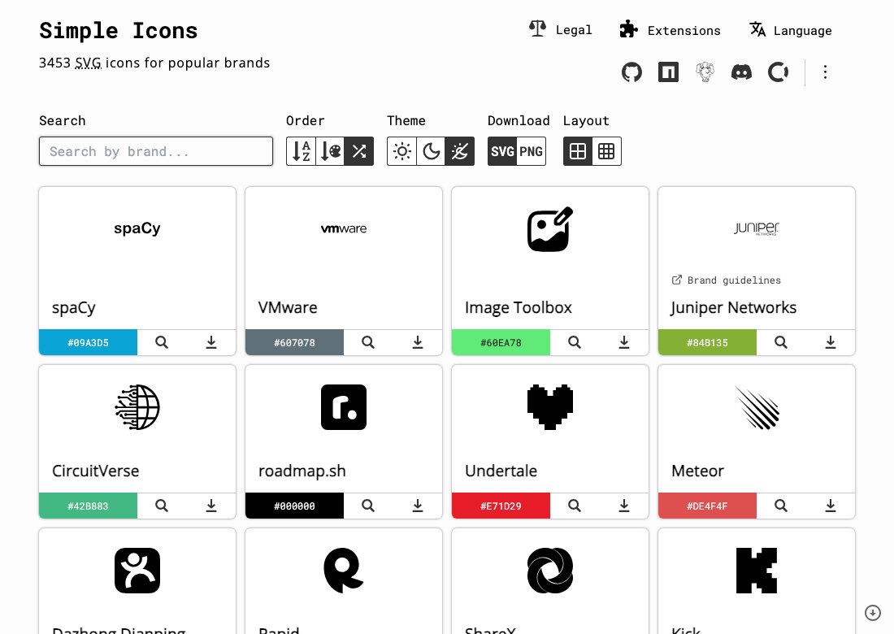Viewport: 894px width, 634px height.
Task: View CircuitVerse details with magnifier
Action: pos(162,506)
